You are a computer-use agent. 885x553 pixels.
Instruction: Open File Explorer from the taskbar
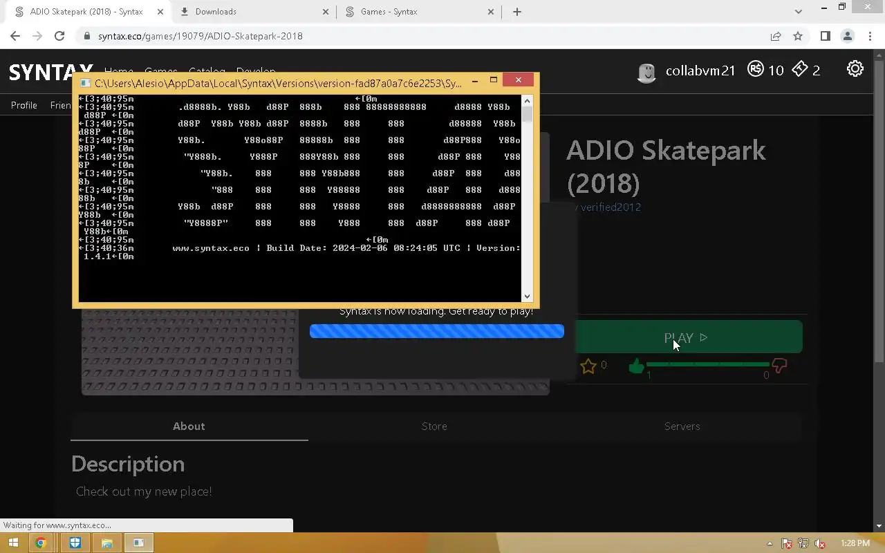[106, 543]
